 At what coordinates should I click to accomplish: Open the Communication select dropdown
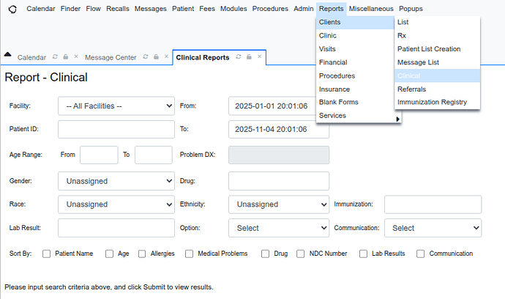433,228
